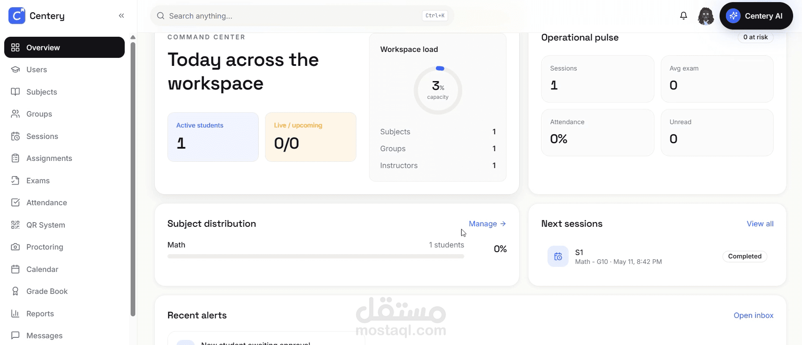The image size is (802, 345).
Task: Click the Attendance checkbox icon
Action: click(15, 202)
